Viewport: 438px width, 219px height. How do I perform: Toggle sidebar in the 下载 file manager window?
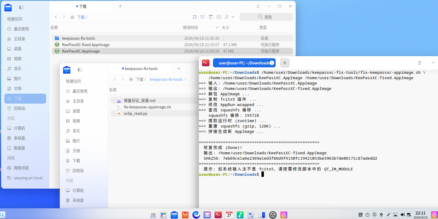click(x=21, y=8)
